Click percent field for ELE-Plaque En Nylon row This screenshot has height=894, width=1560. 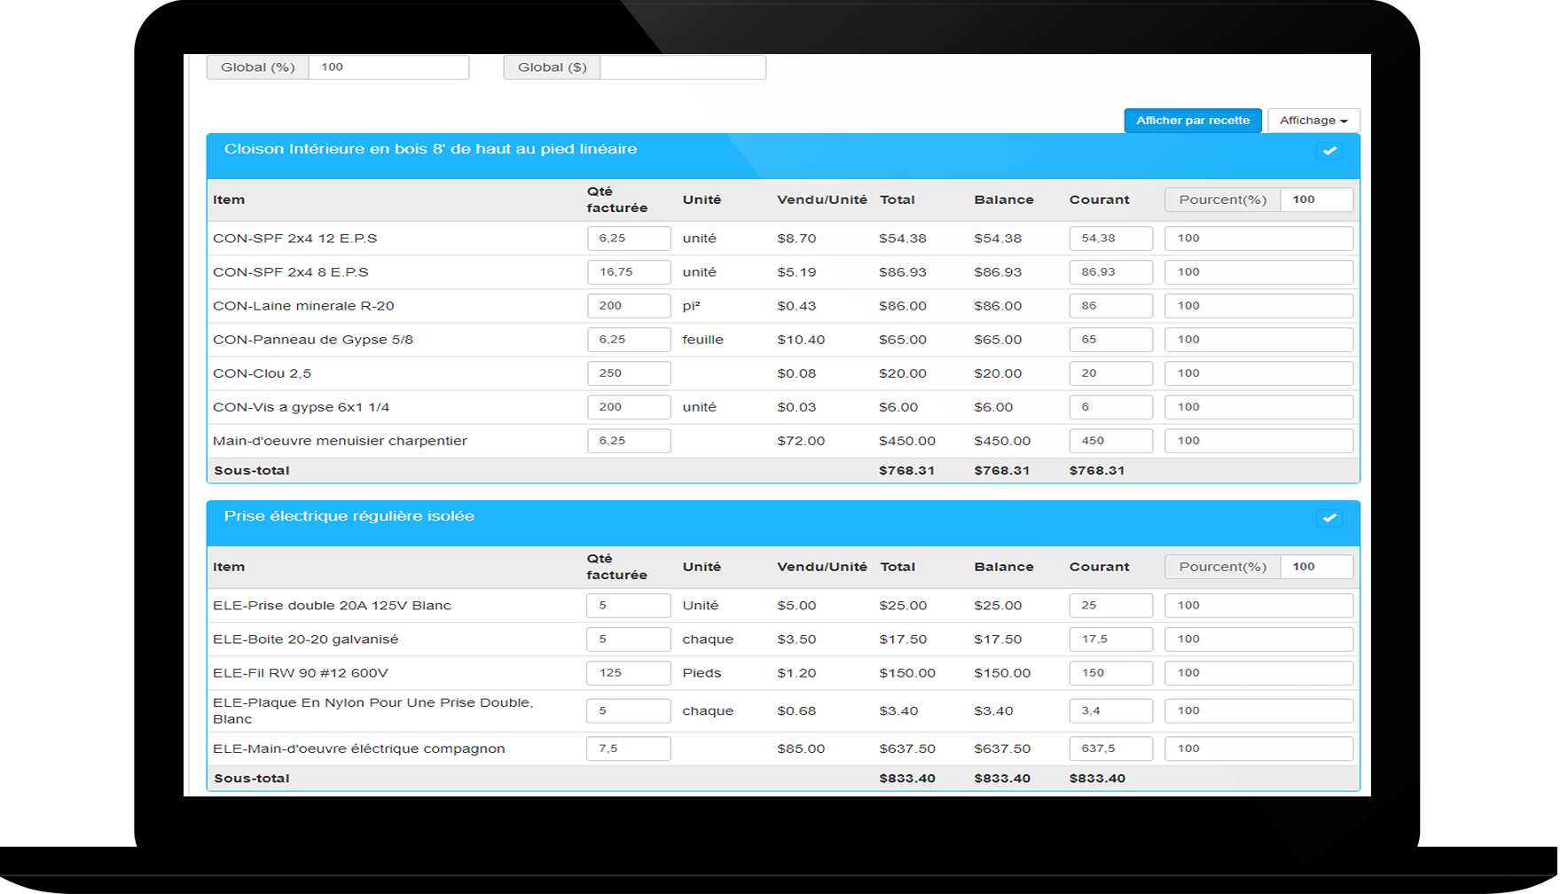tap(1258, 710)
